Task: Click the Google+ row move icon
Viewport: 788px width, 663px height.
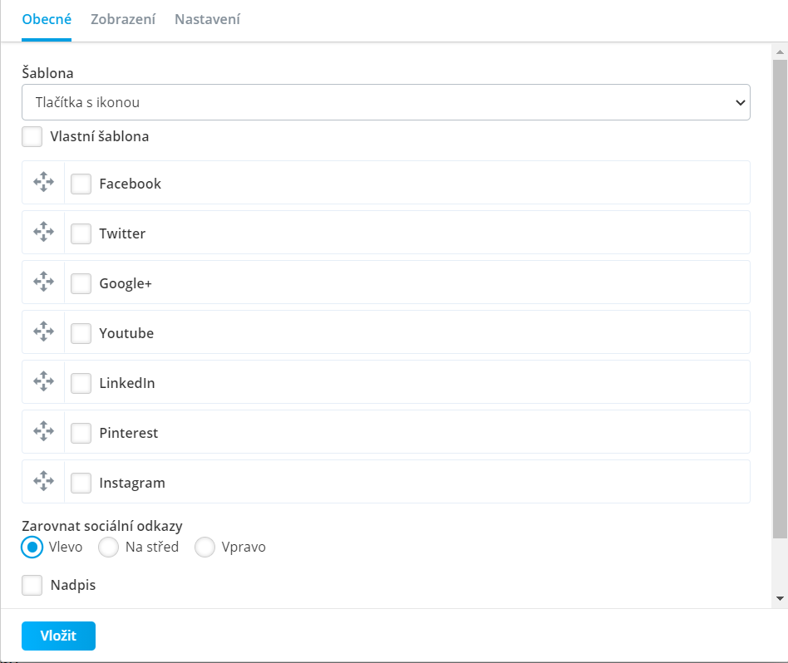Action: 44,282
